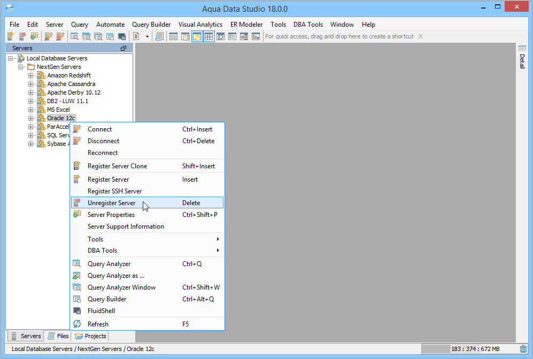Click the Connect icon in context menu
533x359 pixels.
[x=77, y=129]
